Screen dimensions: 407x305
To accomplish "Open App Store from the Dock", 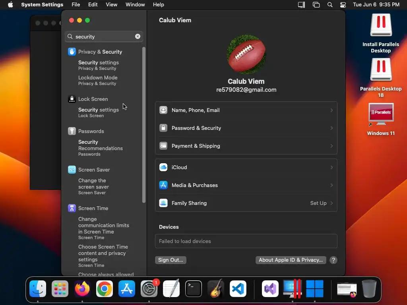I will pos(127,289).
